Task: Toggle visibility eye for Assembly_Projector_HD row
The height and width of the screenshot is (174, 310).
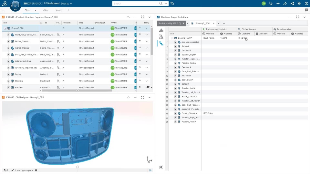Action: click(x=140, y=67)
